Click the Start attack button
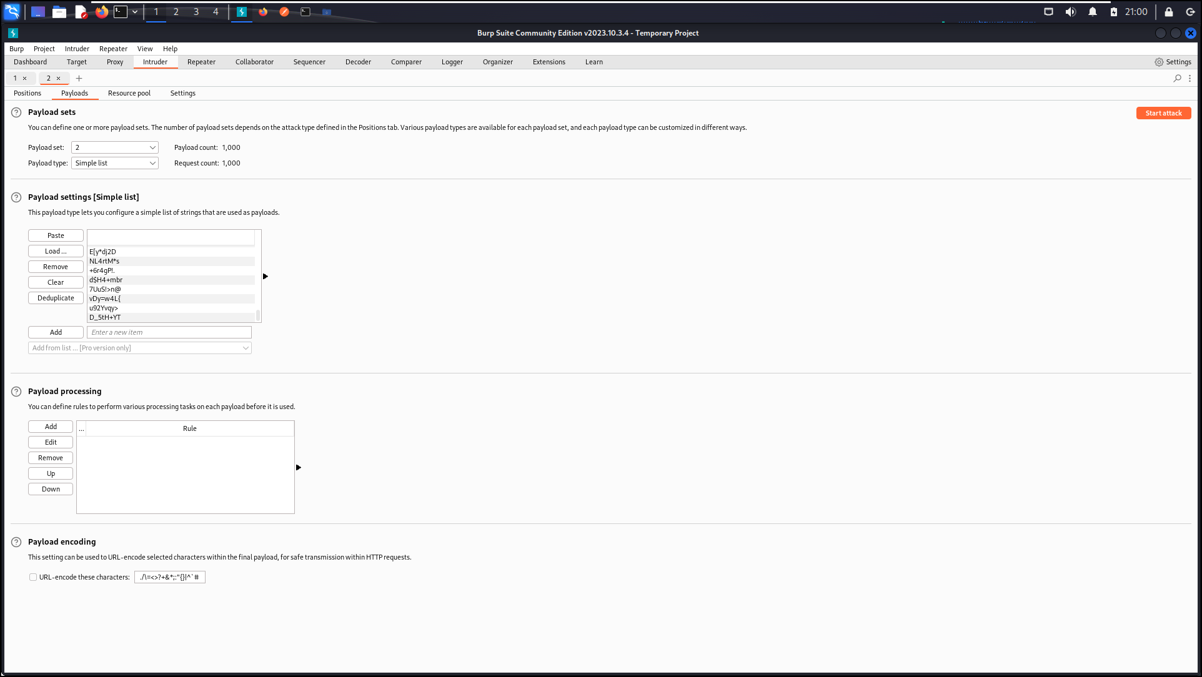The height and width of the screenshot is (677, 1202). 1163,113
